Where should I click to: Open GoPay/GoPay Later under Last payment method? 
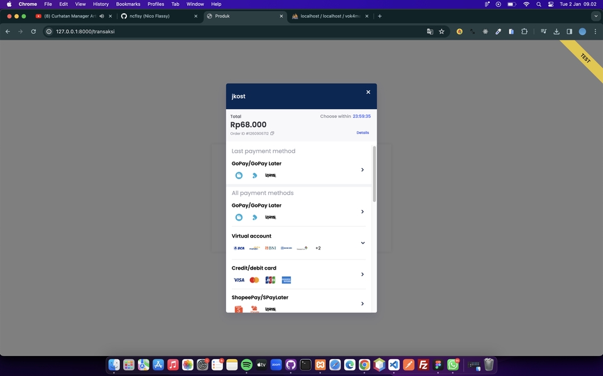point(298,170)
